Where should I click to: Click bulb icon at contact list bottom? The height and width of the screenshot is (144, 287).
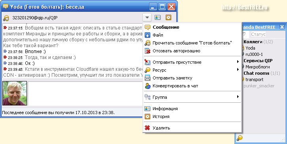[x=240, y=138]
